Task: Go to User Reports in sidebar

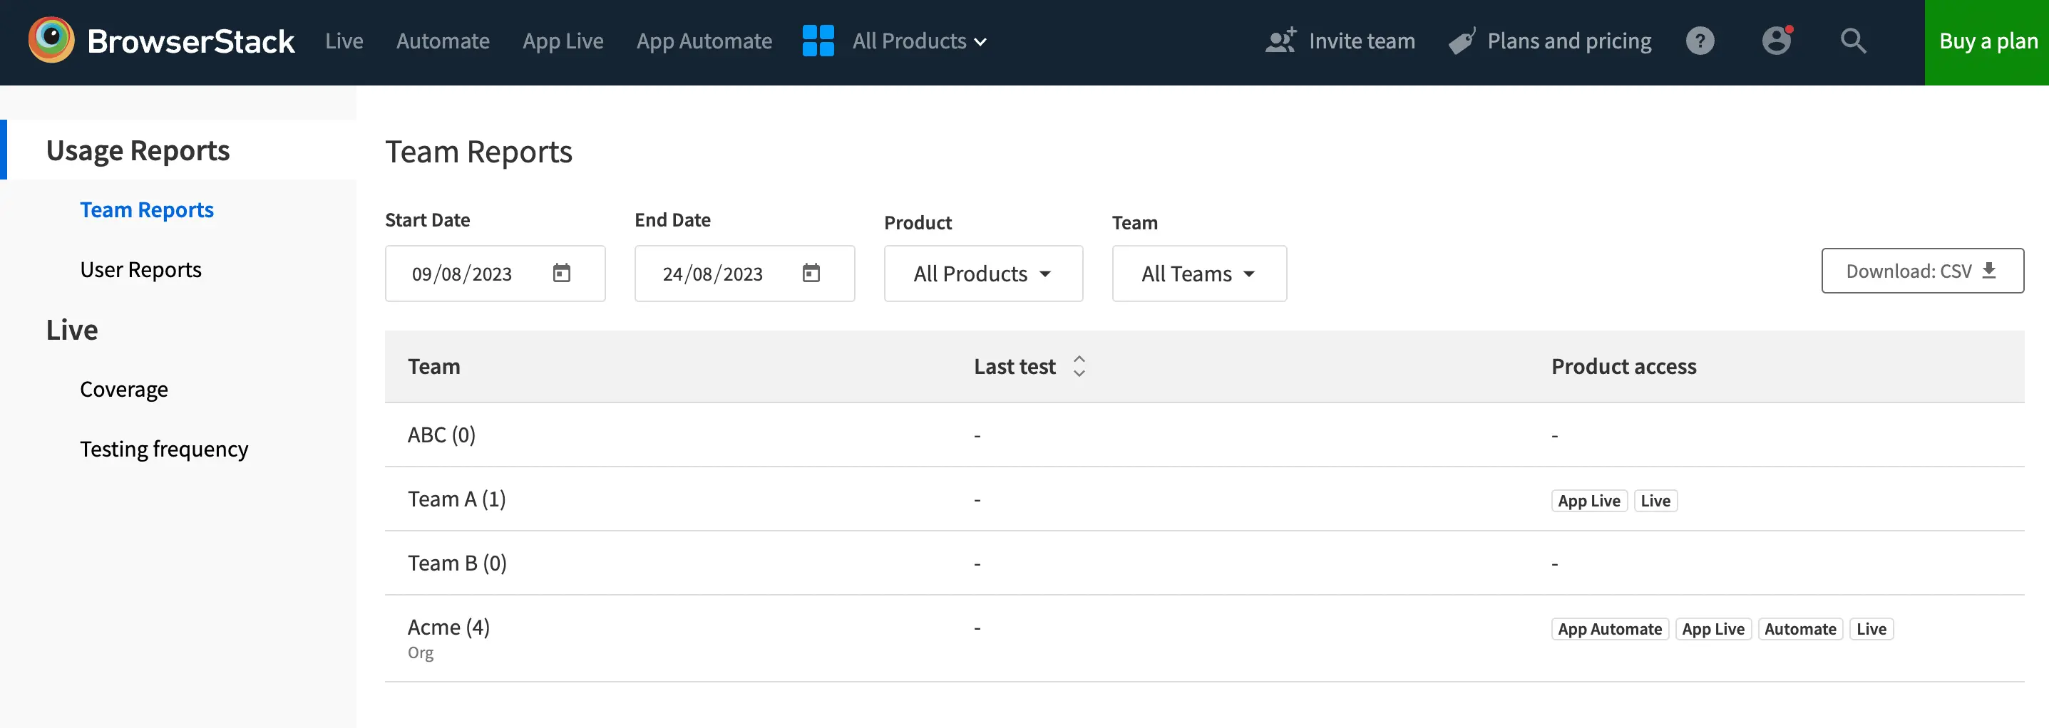Action: [x=140, y=270]
